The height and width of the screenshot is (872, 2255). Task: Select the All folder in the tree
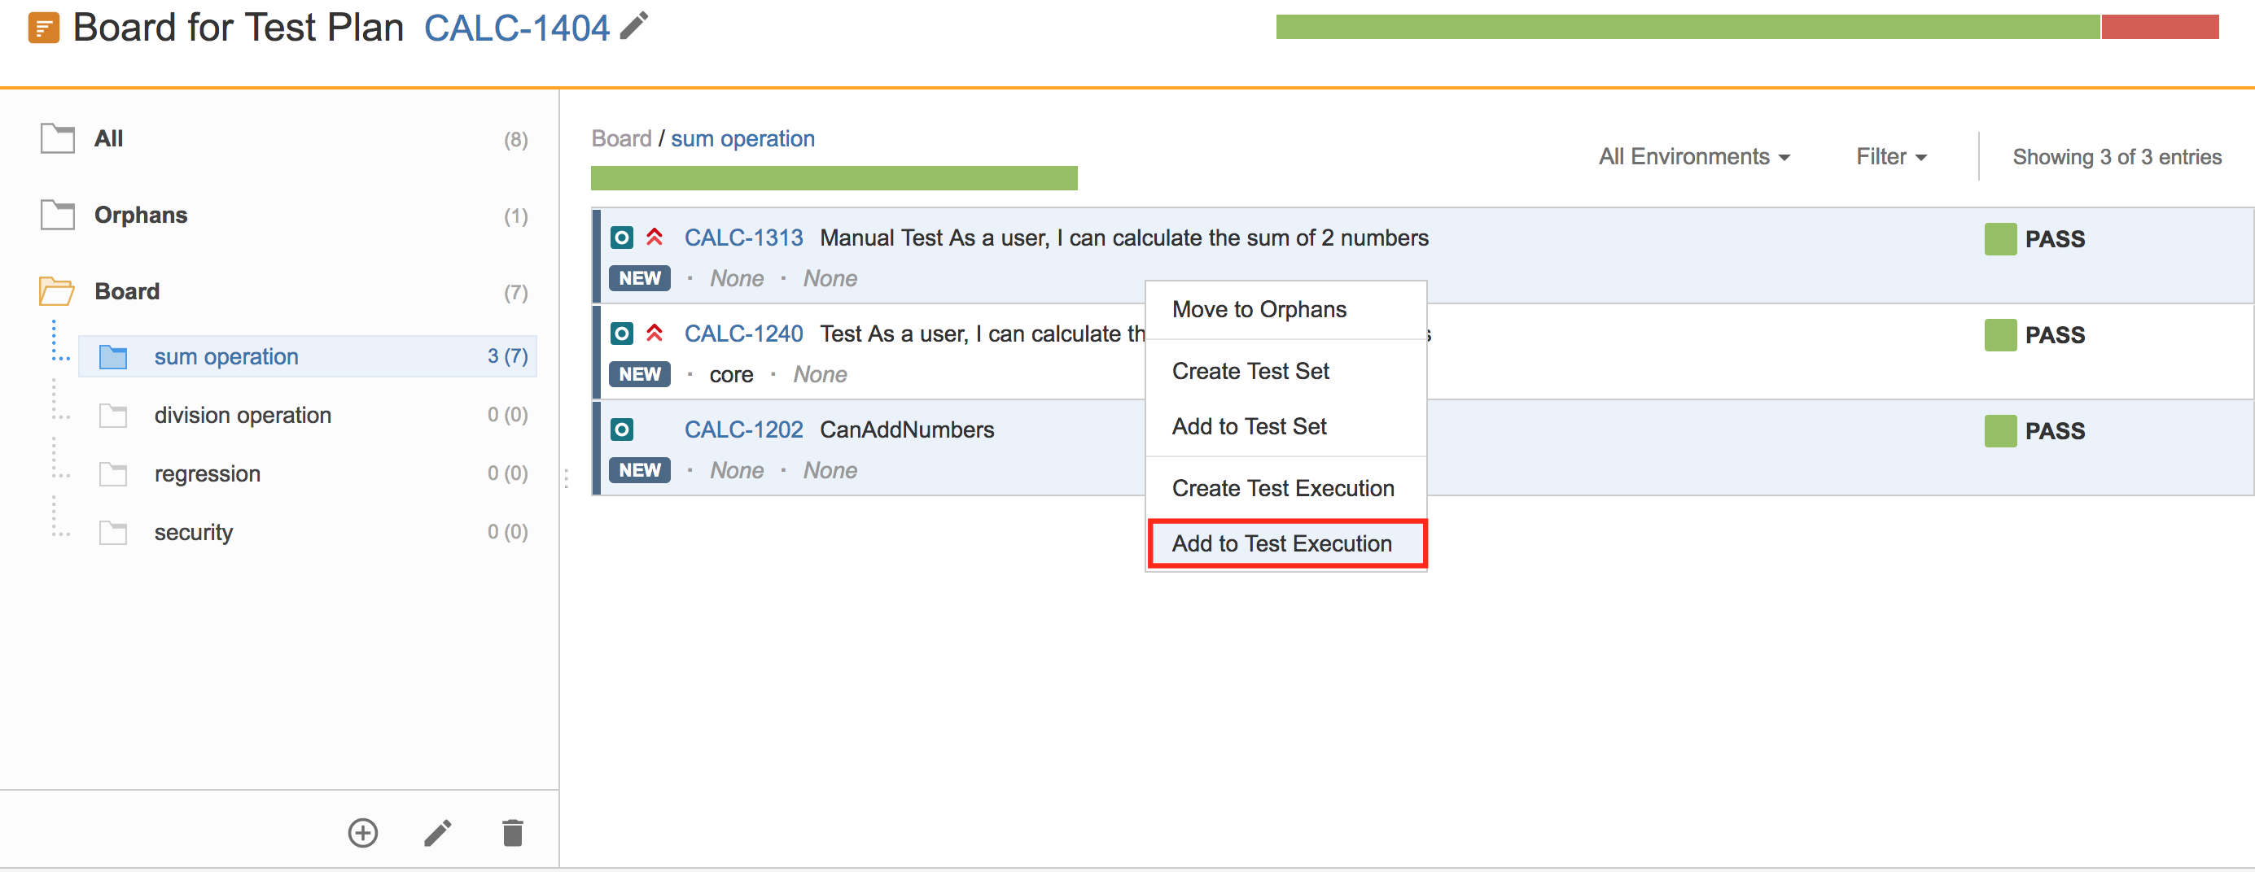tap(108, 138)
